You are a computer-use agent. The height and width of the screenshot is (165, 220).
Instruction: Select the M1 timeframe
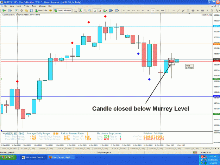(124, 11)
